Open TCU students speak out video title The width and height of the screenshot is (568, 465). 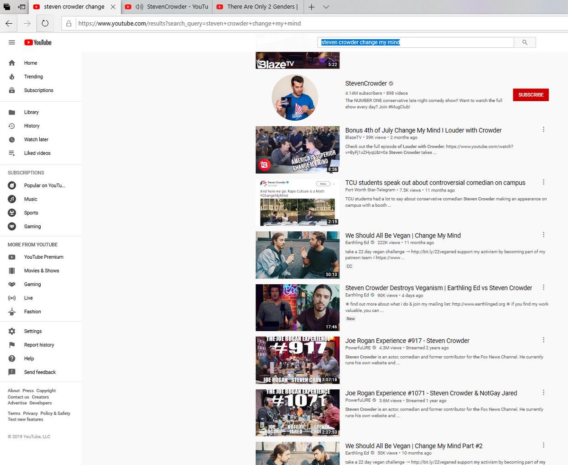pyautogui.click(x=435, y=183)
